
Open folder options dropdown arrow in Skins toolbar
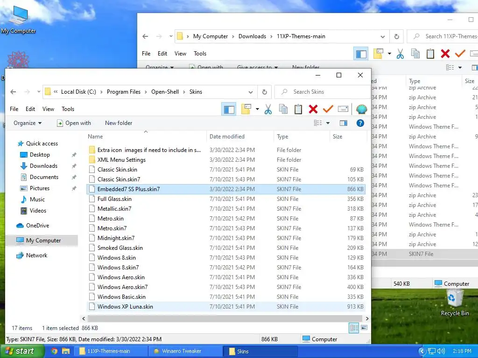tap(257, 109)
